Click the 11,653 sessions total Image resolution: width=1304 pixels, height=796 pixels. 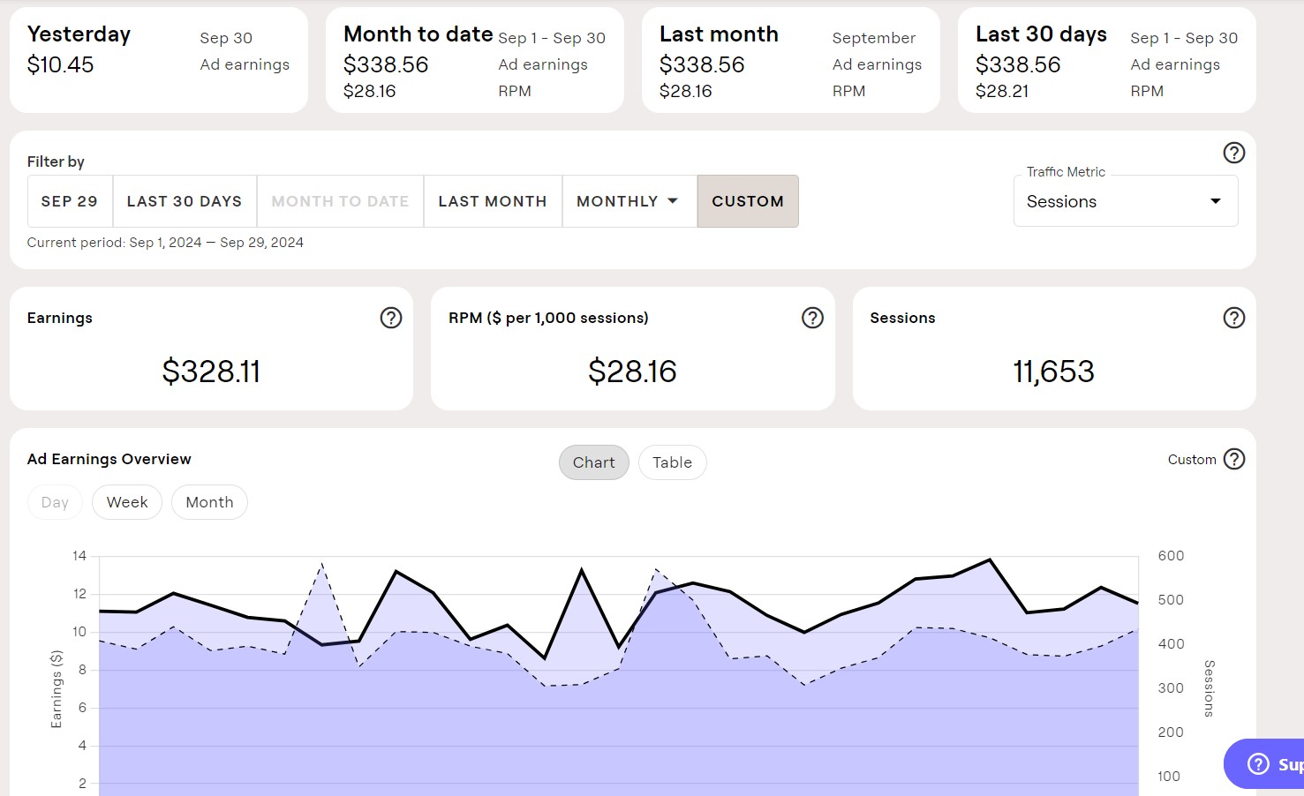pos(1053,372)
